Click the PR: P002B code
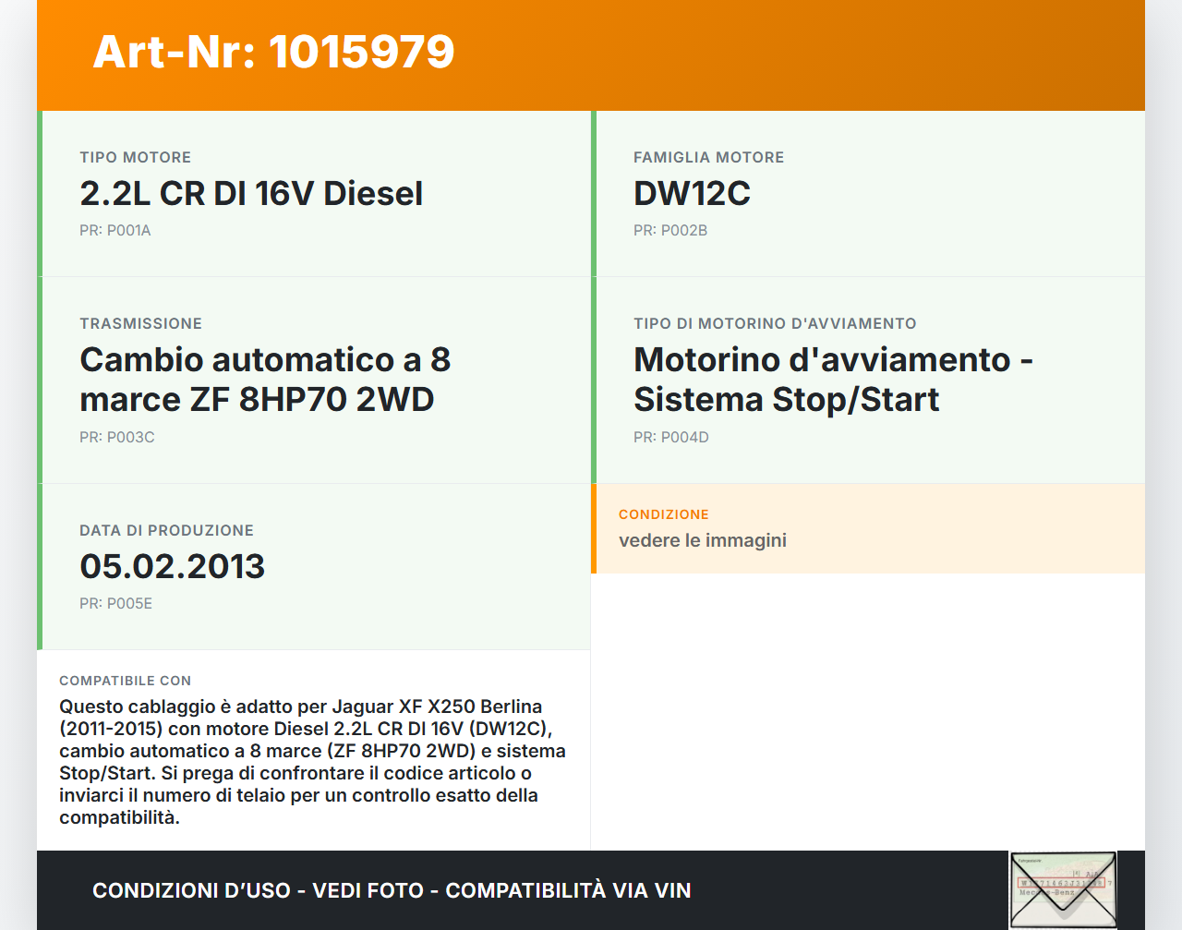 pos(670,231)
